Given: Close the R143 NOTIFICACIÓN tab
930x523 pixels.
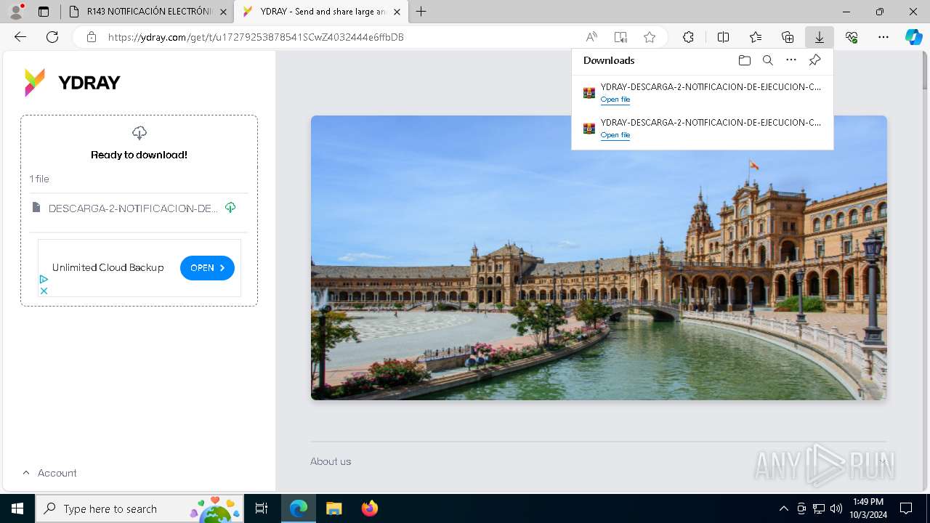Looking at the screenshot, I should pyautogui.click(x=223, y=12).
